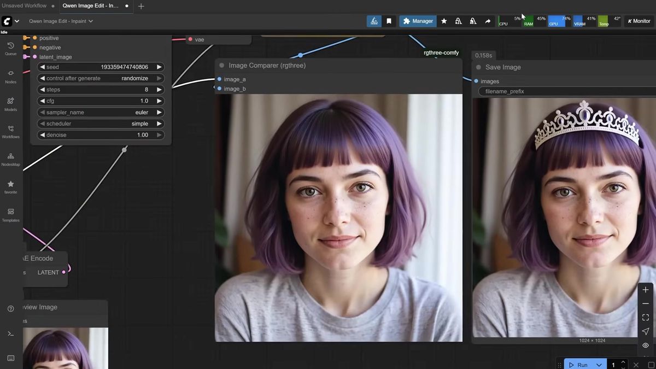The image size is (656, 369).
Task: Click the RAM usage monitor bar
Action: coord(535,21)
